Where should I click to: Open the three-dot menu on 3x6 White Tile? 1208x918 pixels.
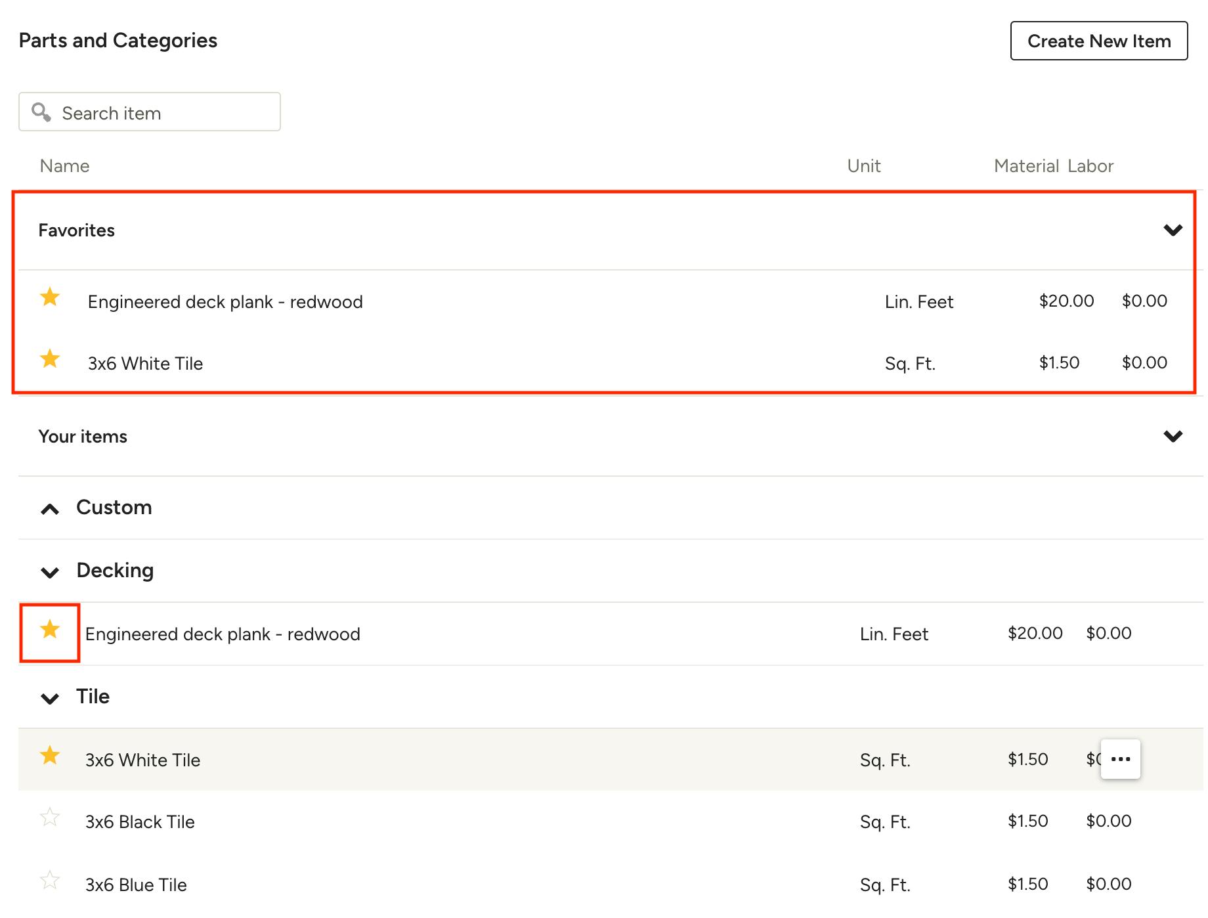tap(1120, 759)
